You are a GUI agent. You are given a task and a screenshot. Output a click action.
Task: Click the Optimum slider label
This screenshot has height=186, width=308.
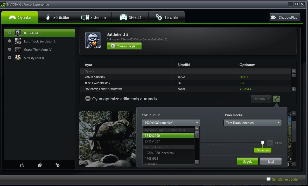[263, 150]
